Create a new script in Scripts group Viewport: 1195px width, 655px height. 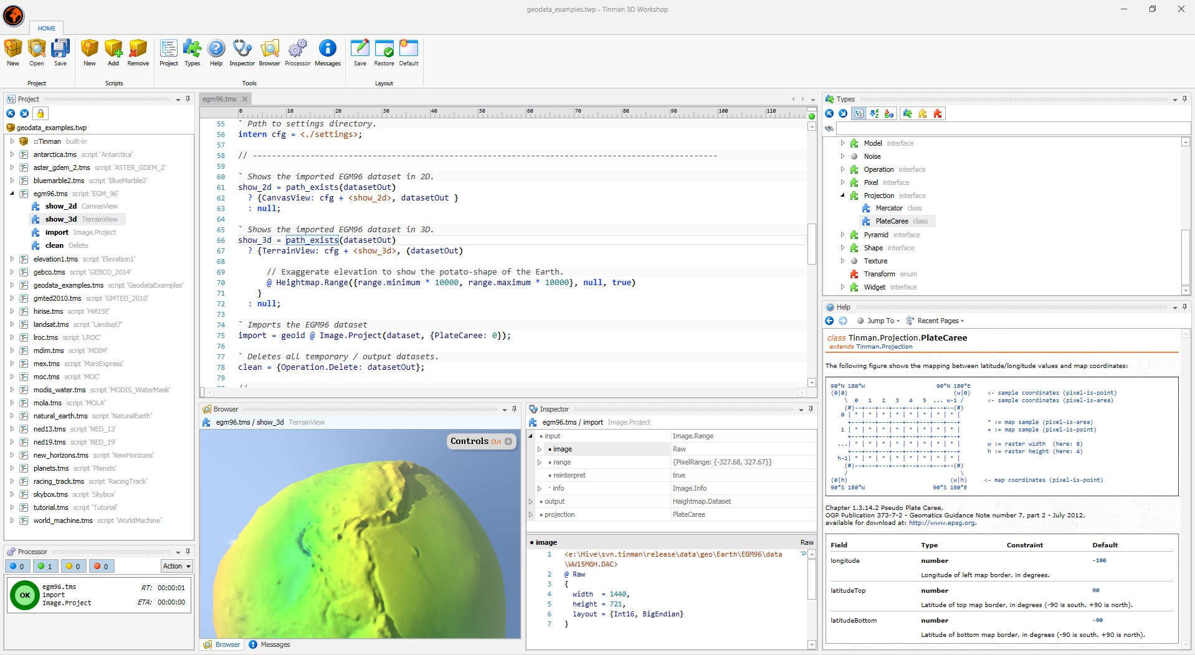90,52
